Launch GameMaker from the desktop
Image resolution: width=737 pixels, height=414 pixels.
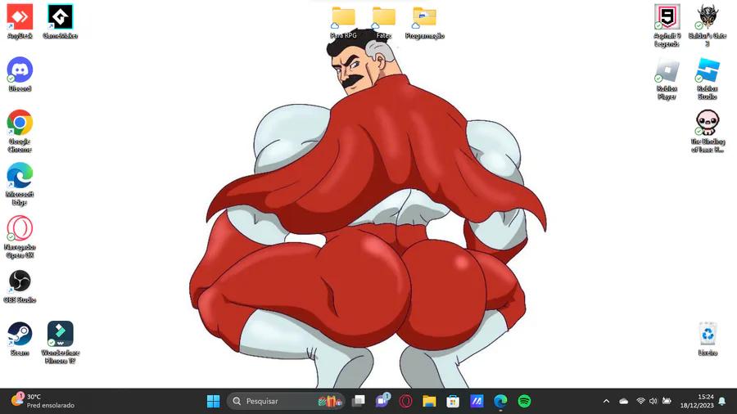[60, 21]
